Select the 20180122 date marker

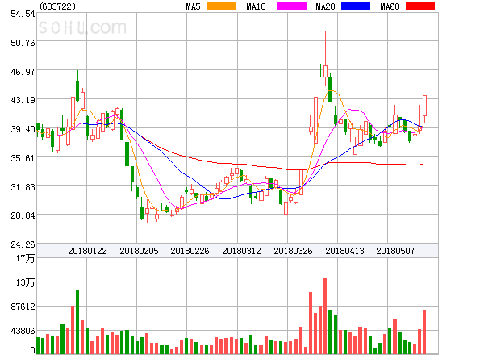87,251
